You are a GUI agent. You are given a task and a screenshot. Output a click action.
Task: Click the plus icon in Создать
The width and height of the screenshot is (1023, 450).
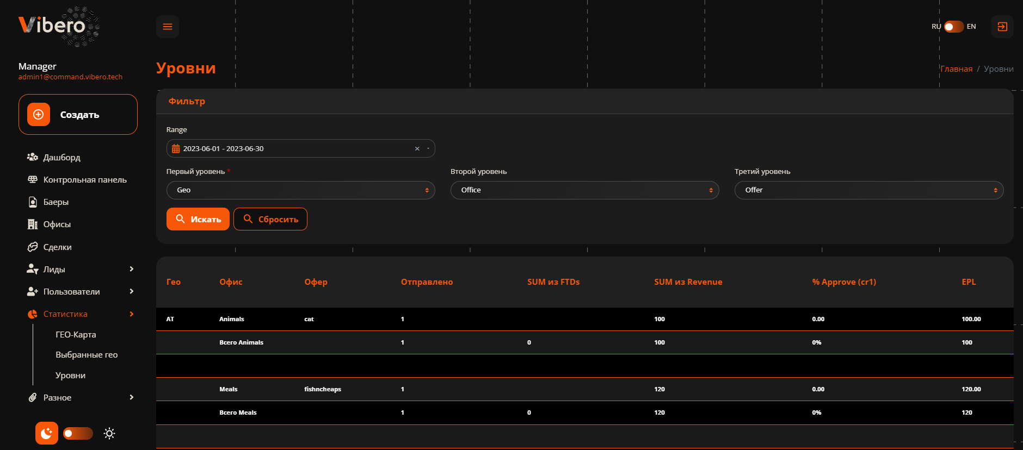[39, 115]
